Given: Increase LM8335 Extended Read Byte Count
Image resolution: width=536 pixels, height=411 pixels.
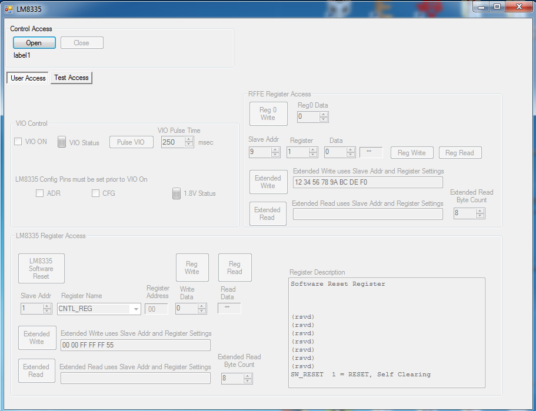Looking at the screenshot, I should click(x=248, y=376).
